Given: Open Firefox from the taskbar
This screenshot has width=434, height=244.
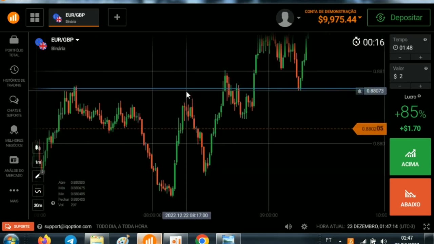Looking at the screenshot, I should click(x=44, y=240).
